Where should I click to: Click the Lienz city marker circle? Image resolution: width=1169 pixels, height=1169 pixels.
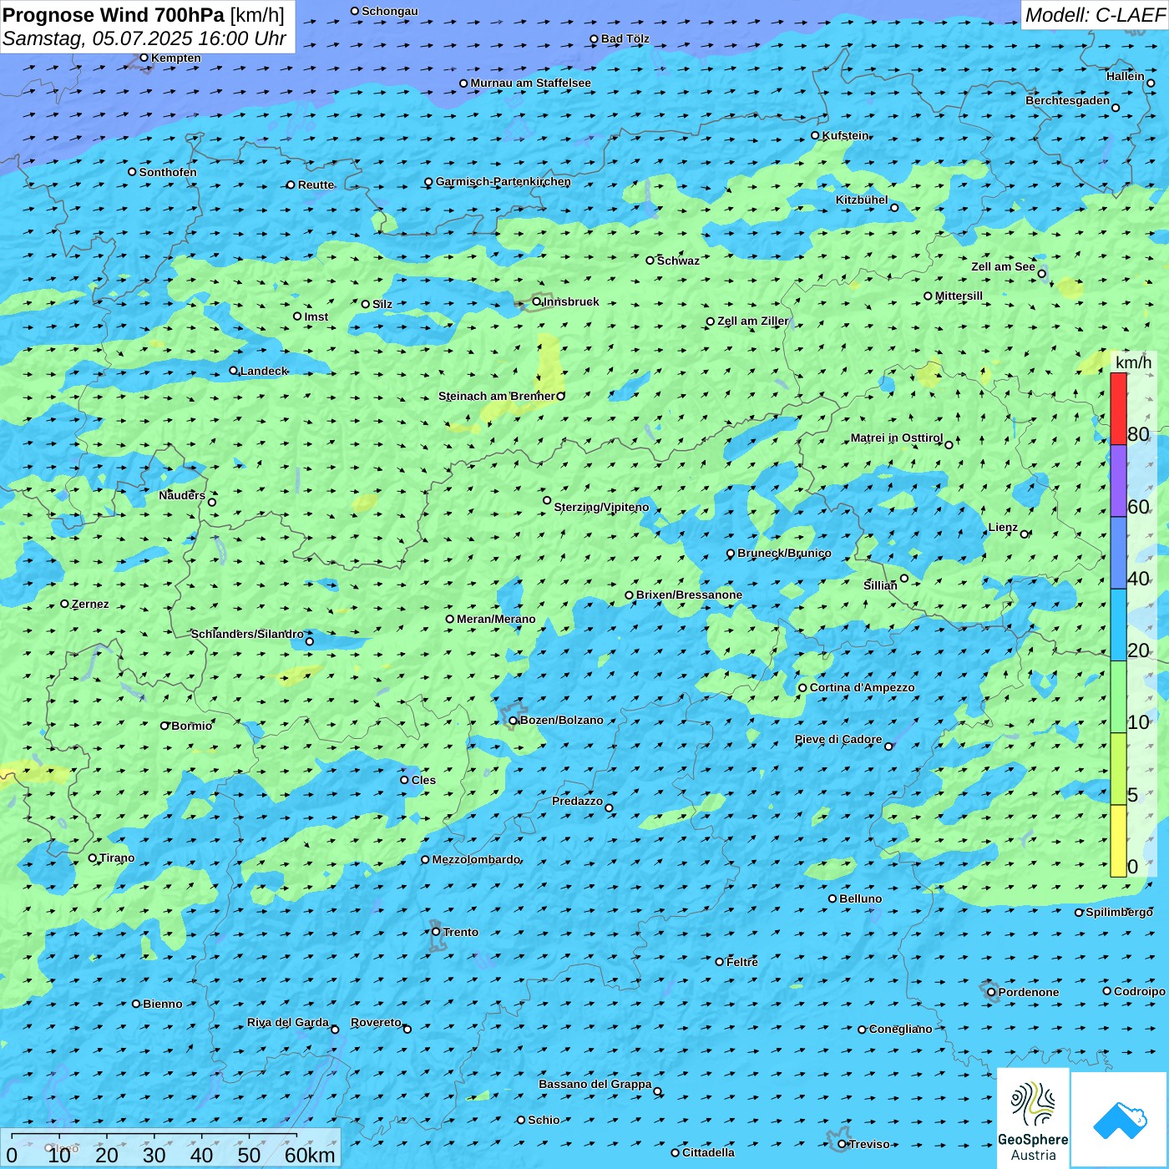(x=1025, y=534)
